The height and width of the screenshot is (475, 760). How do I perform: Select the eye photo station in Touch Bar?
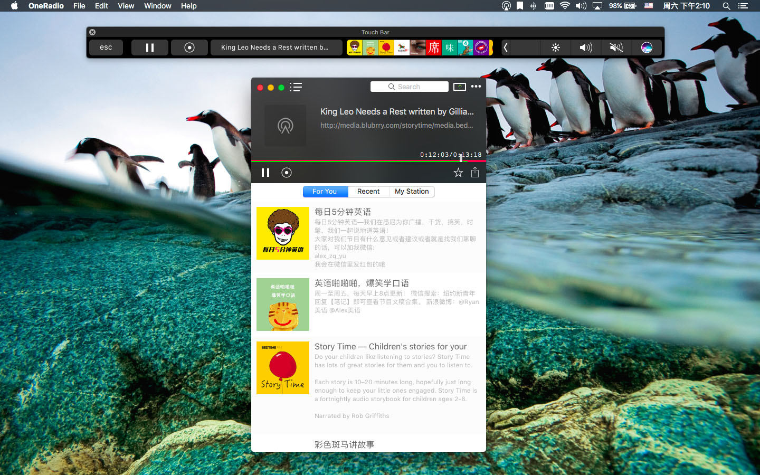pos(418,47)
